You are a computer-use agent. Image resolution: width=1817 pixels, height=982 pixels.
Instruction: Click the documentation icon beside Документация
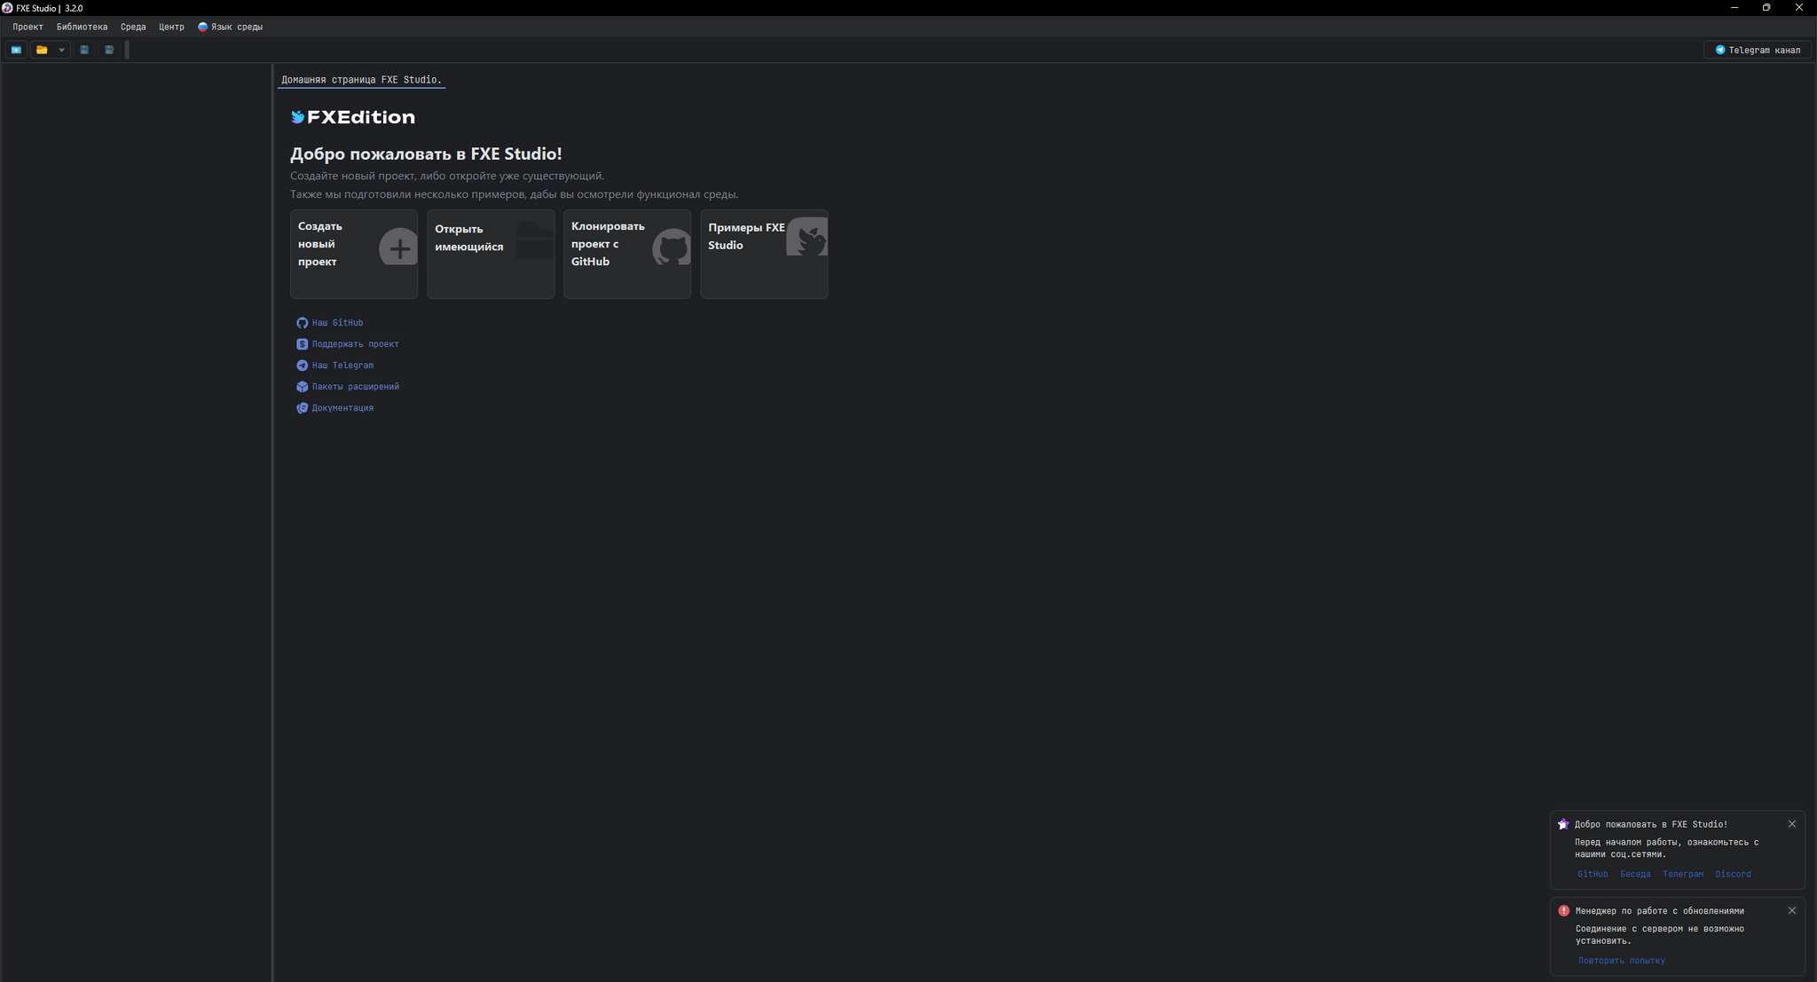point(302,408)
